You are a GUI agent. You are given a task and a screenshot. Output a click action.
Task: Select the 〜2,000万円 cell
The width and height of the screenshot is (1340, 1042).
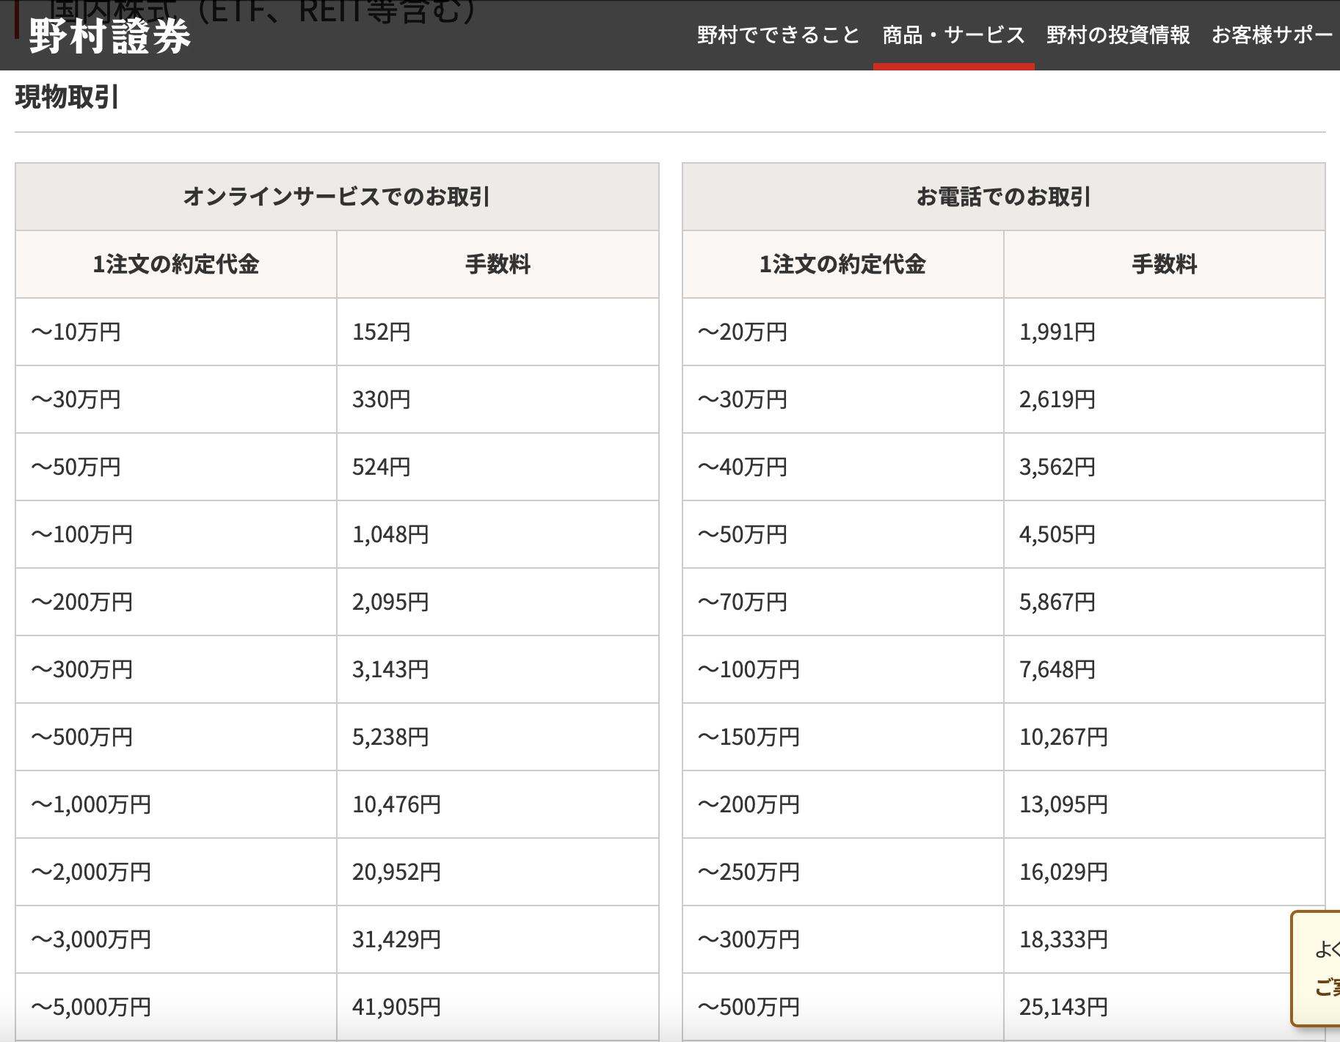pyautogui.click(x=176, y=872)
